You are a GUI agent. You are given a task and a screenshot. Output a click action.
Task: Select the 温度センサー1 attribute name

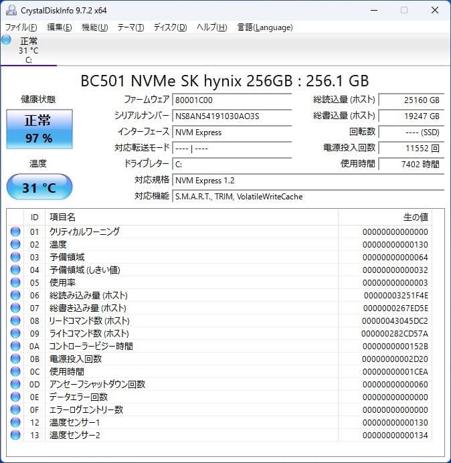(x=75, y=422)
